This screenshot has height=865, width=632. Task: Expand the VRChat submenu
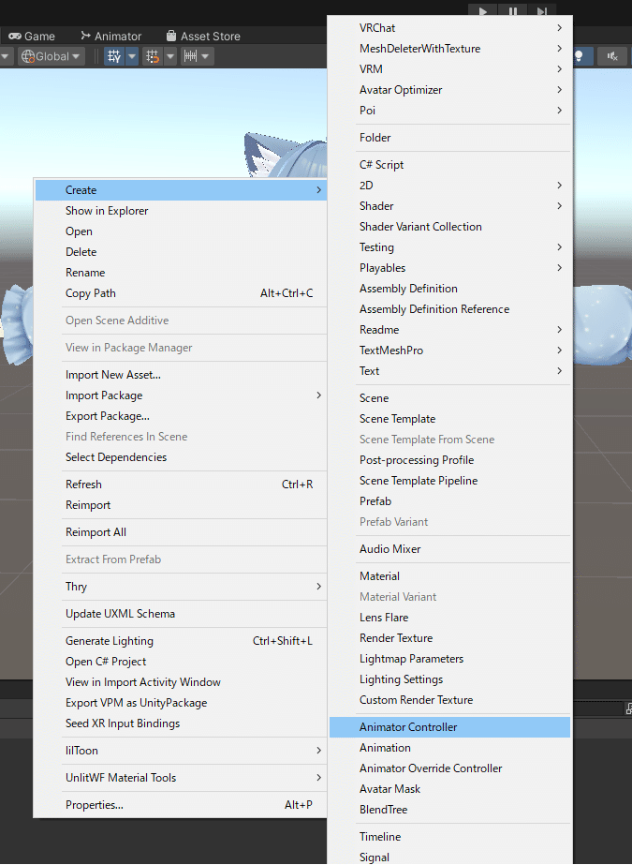(449, 27)
